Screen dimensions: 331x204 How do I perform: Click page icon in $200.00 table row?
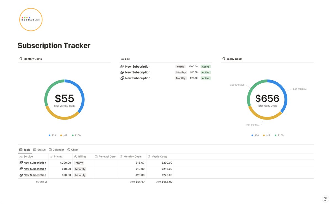click(x=21, y=163)
